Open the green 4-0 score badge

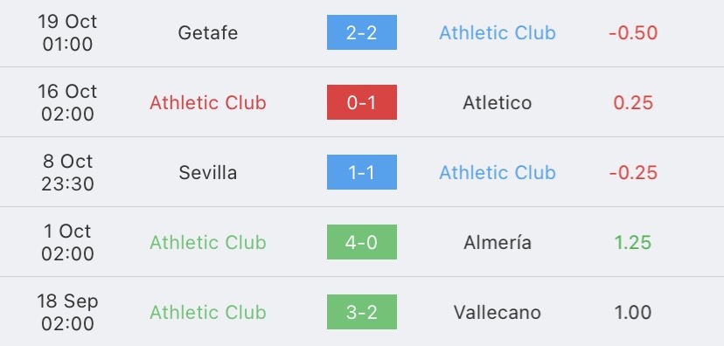click(x=361, y=242)
